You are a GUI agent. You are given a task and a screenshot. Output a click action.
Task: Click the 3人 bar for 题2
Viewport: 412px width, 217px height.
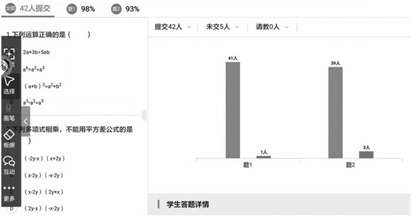tap(366, 155)
